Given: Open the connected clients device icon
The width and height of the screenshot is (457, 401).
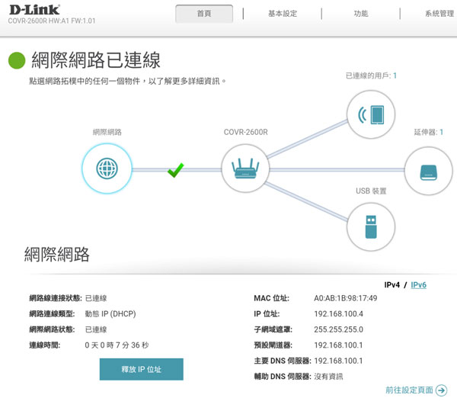Looking at the screenshot, I should point(371,115).
